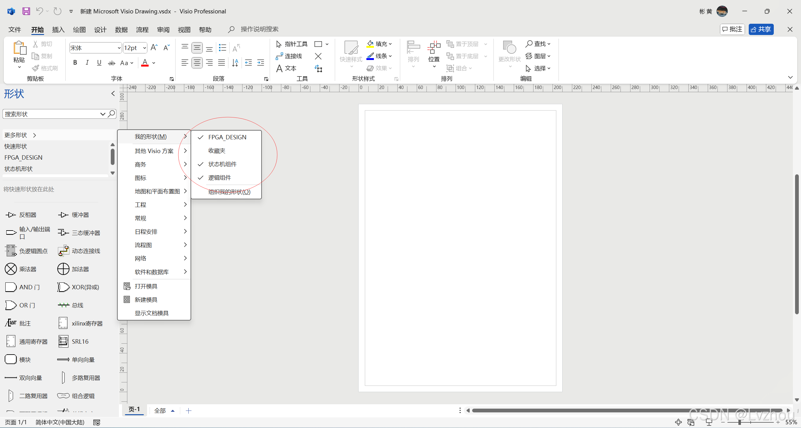This screenshot has height=428, width=801.
Task: Click the 批注 comments button
Action: (732, 29)
